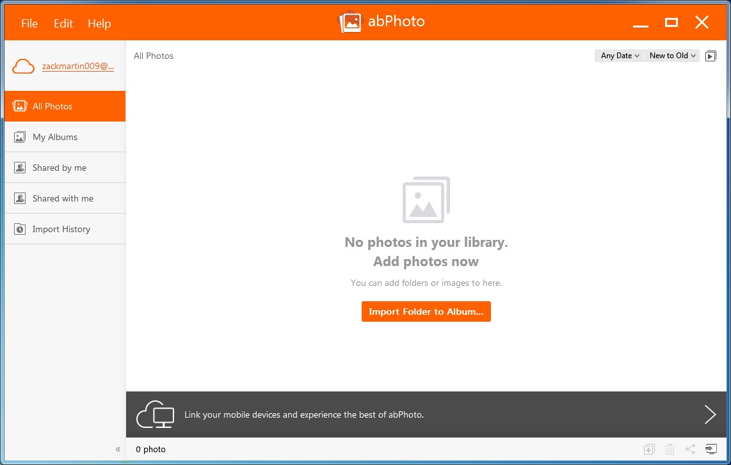Click the Import History clock icon
731x465 pixels.
pos(20,229)
